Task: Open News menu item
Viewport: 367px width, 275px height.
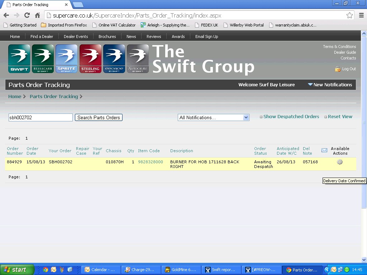Action: click(131, 37)
